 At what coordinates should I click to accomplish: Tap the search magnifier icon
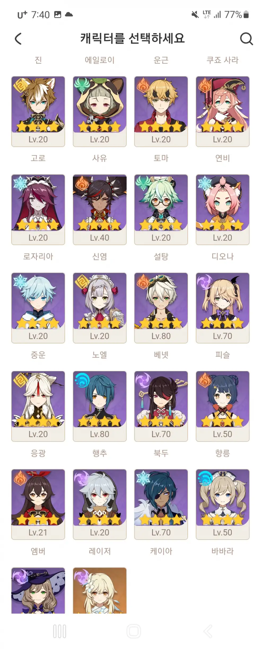(x=246, y=39)
